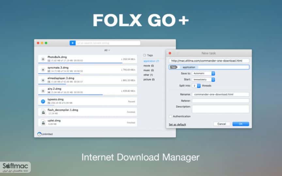Select the uplet.dmg file name

tap(54, 121)
